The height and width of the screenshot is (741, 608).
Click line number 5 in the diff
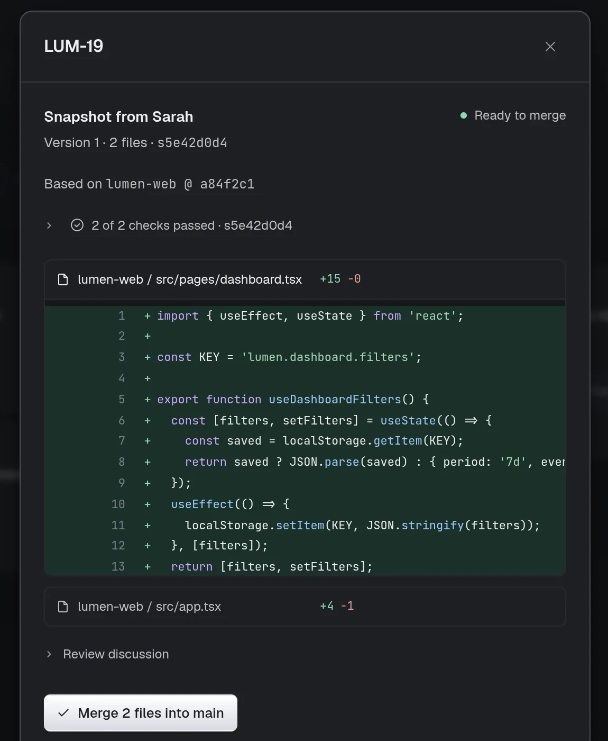122,400
